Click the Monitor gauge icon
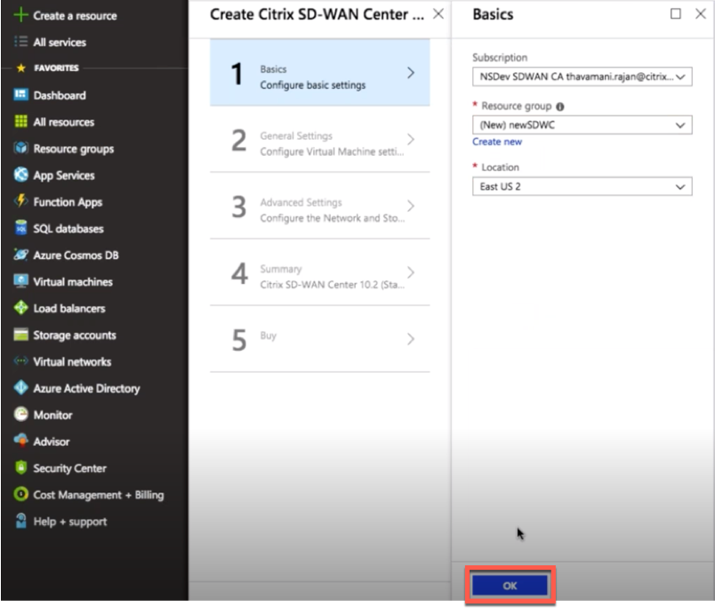Screen dimensions: 715x608 [x=21, y=414]
